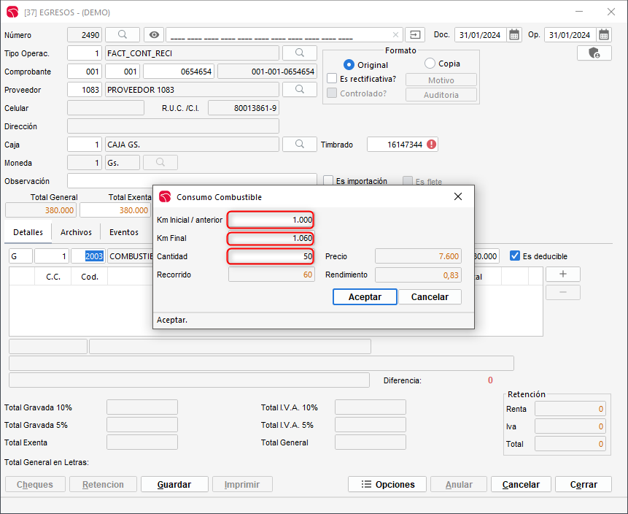Search for Tipo Operac. with magnifier
Image resolution: width=628 pixels, height=514 pixels.
(x=300, y=53)
